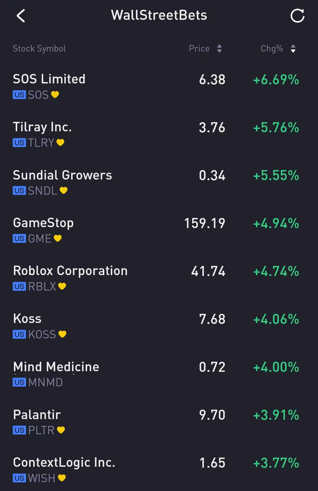Toggle WISH watchlist heart
This screenshot has width=318, height=491.
tap(62, 478)
